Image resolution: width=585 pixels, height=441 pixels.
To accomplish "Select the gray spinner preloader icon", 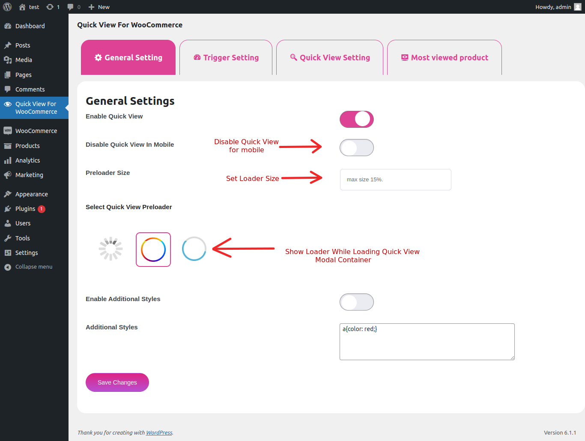I will (111, 249).
